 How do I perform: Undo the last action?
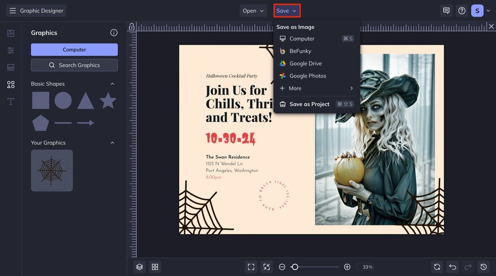453,267
